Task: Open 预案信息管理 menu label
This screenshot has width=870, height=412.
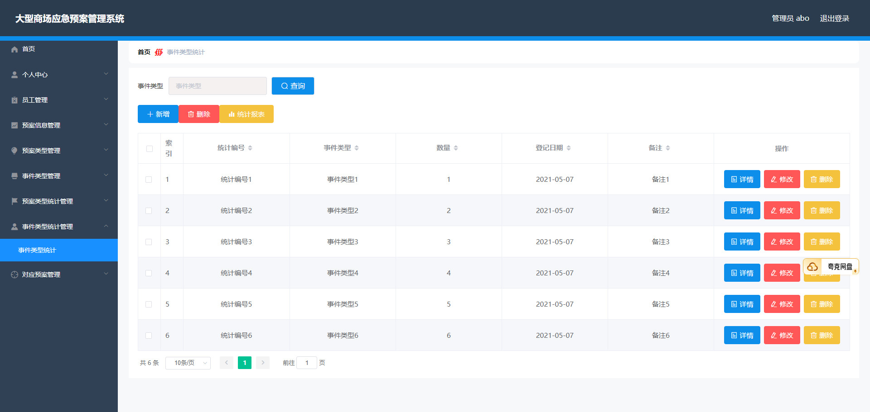Action: tap(41, 125)
